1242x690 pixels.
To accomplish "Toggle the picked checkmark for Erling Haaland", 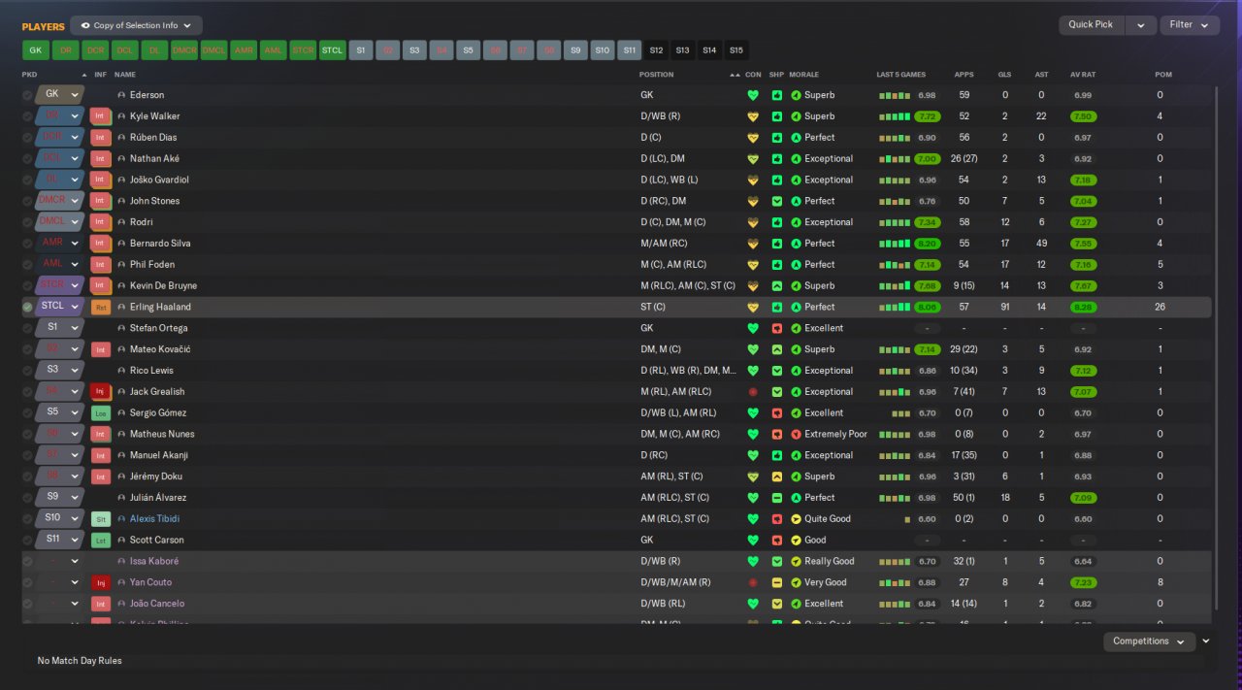I will pyautogui.click(x=27, y=307).
